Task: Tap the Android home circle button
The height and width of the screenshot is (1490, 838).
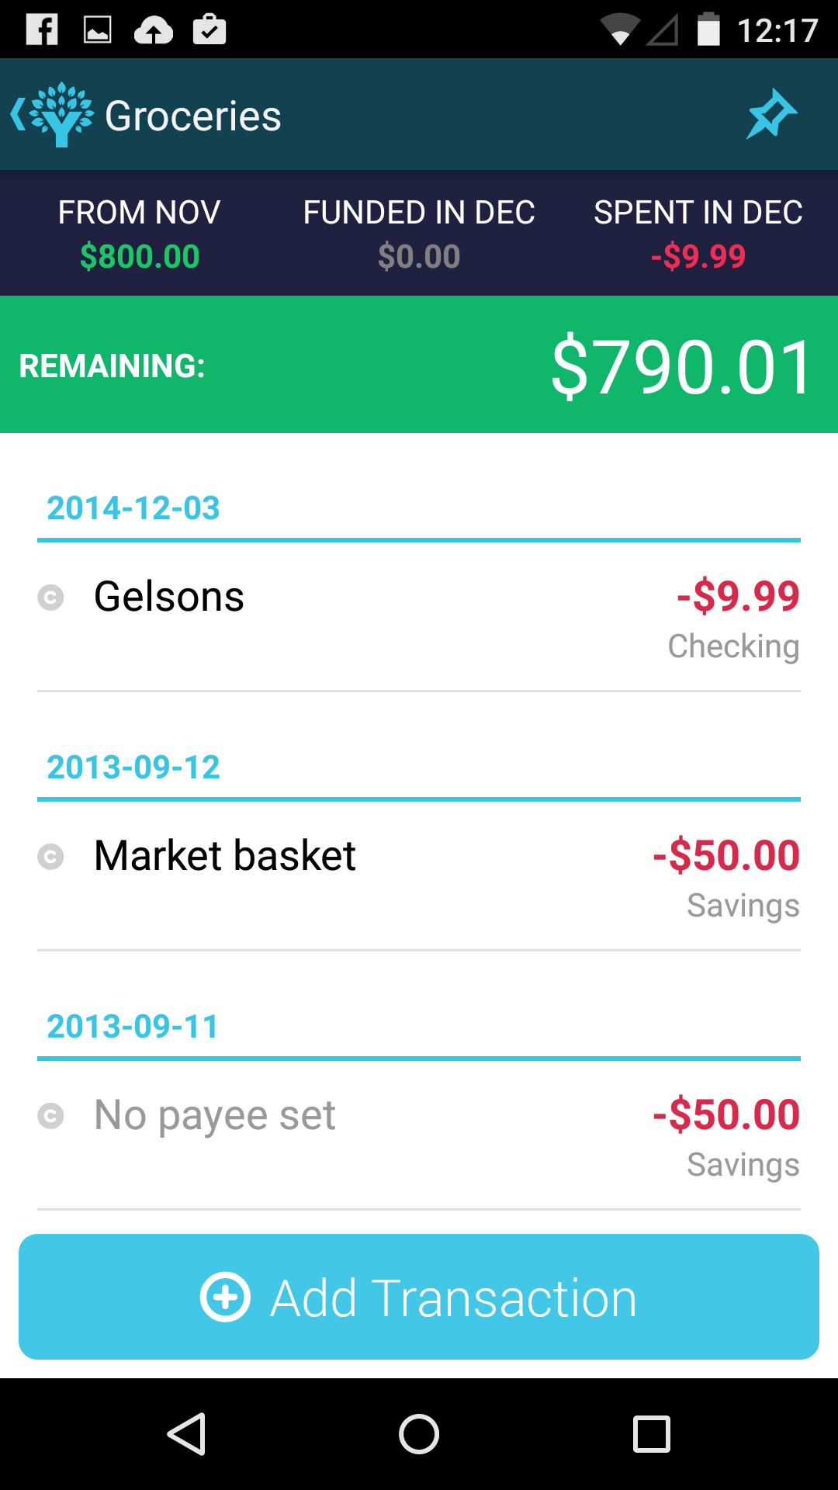Action: tap(419, 1434)
